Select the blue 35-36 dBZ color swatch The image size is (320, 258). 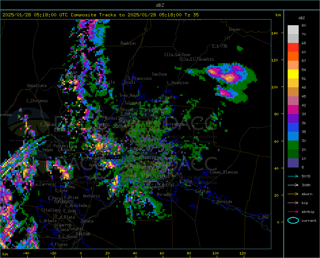coord(293,127)
